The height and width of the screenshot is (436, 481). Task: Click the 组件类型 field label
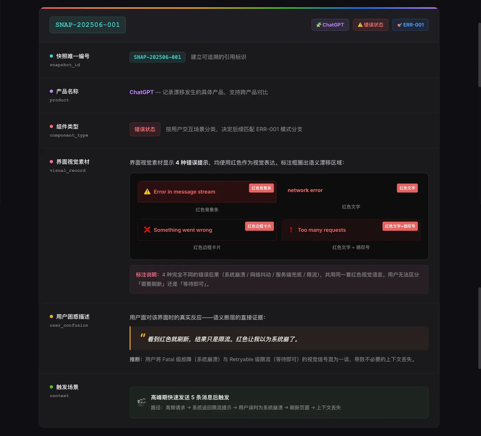67,127
